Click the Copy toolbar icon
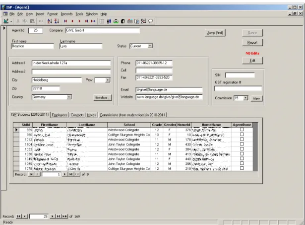Image resolution: width=305 pixels, height=225 pixels. point(25,21)
